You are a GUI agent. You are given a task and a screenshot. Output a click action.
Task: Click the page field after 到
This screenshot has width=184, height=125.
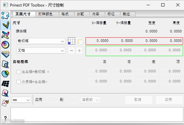[73, 100]
